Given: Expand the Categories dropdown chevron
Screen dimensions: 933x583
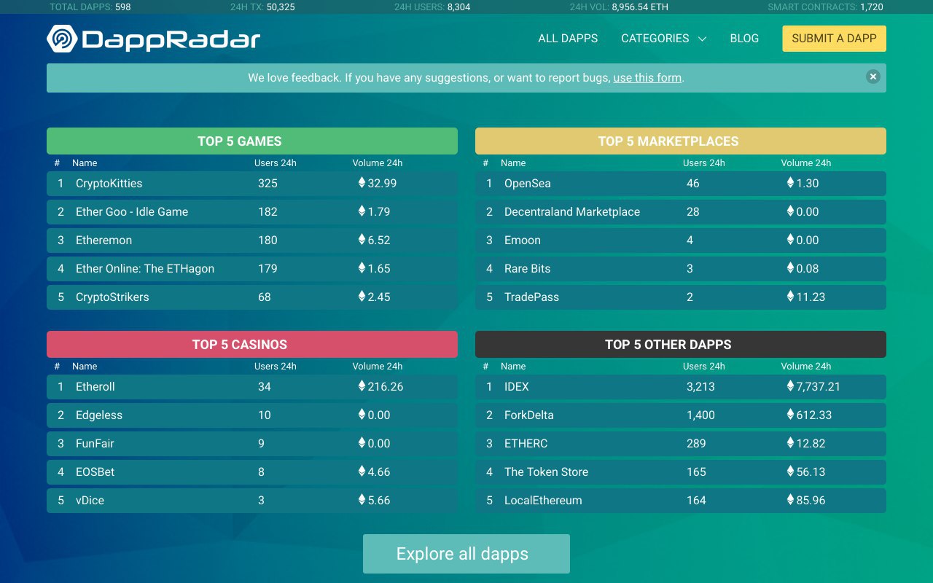Looking at the screenshot, I should [x=703, y=39].
